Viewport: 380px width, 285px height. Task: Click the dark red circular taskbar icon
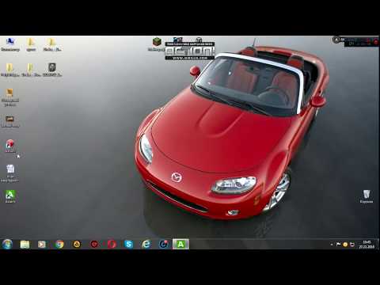(x=94, y=245)
